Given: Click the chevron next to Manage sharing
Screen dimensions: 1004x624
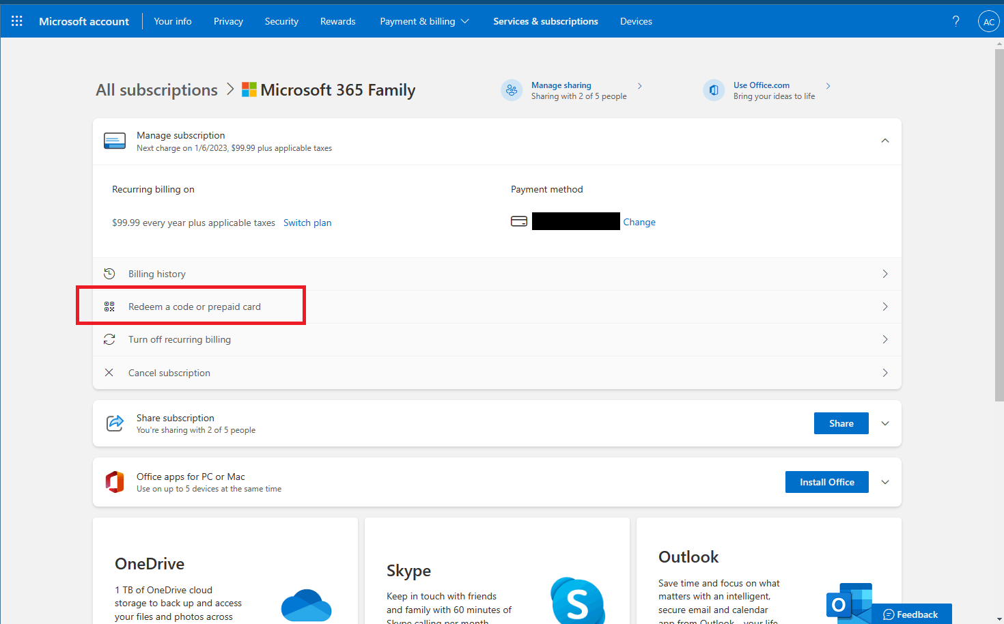Looking at the screenshot, I should 640,86.
